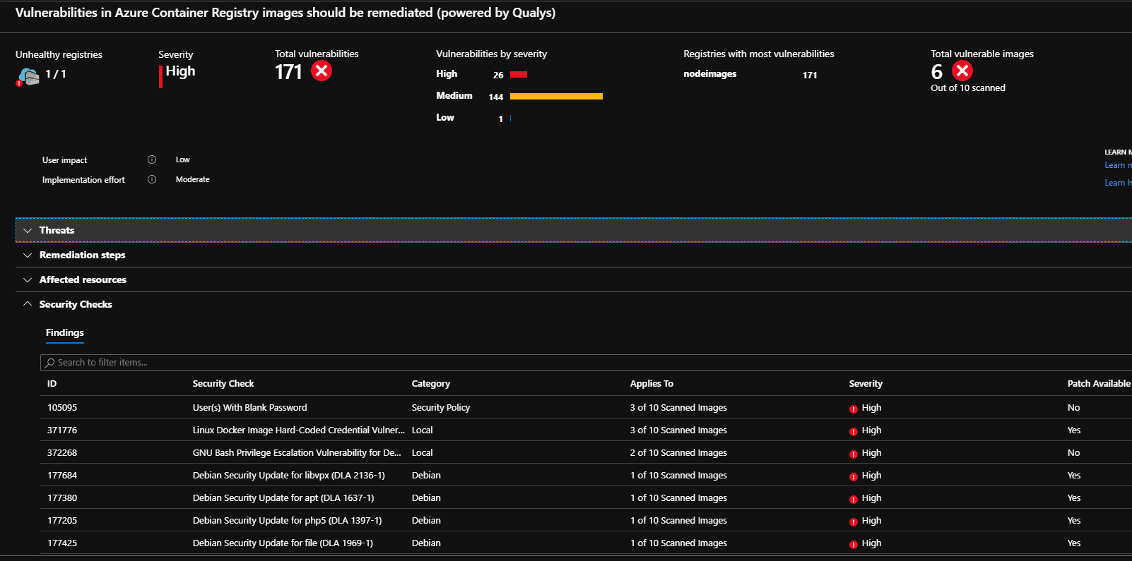The image size is (1132, 561).
Task: Open Debian Security Update for apt finding
Action: coord(283,498)
